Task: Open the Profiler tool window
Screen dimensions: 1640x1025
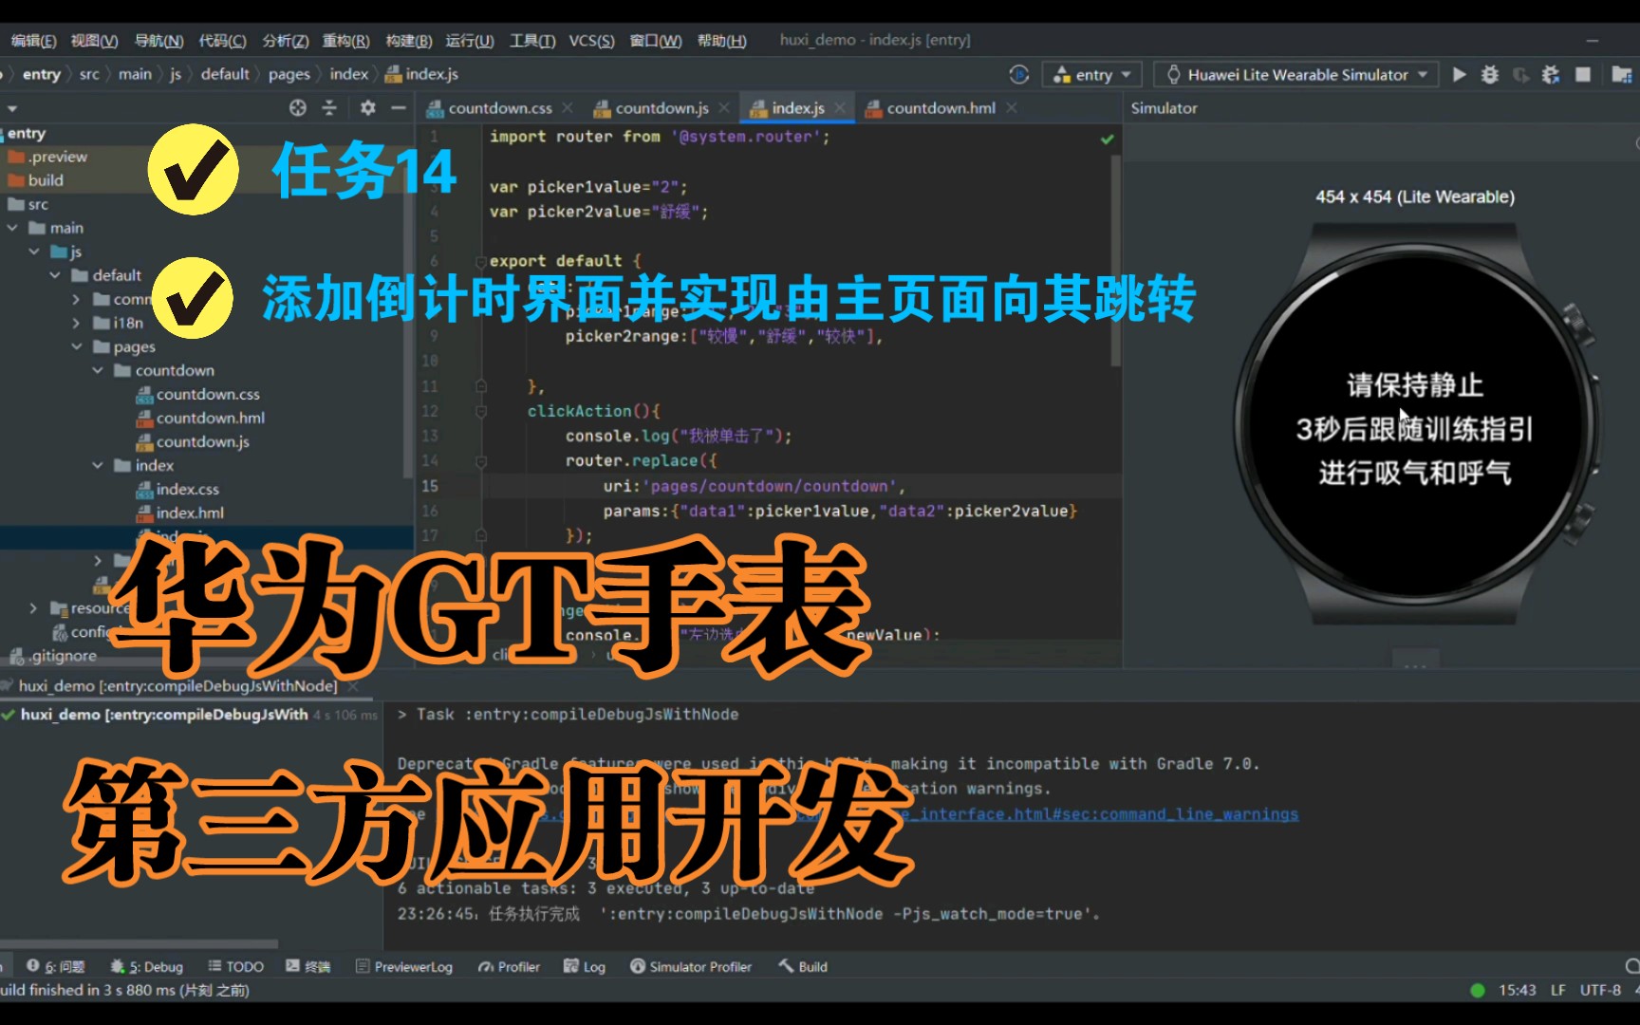Action: click(510, 966)
